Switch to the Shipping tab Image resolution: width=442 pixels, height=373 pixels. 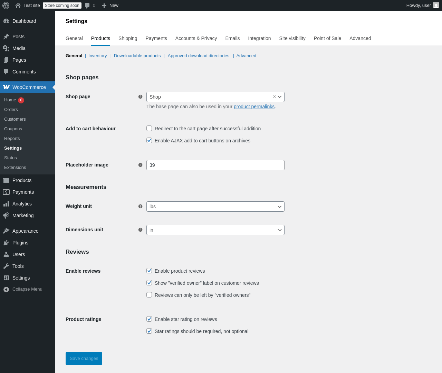click(x=128, y=38)
